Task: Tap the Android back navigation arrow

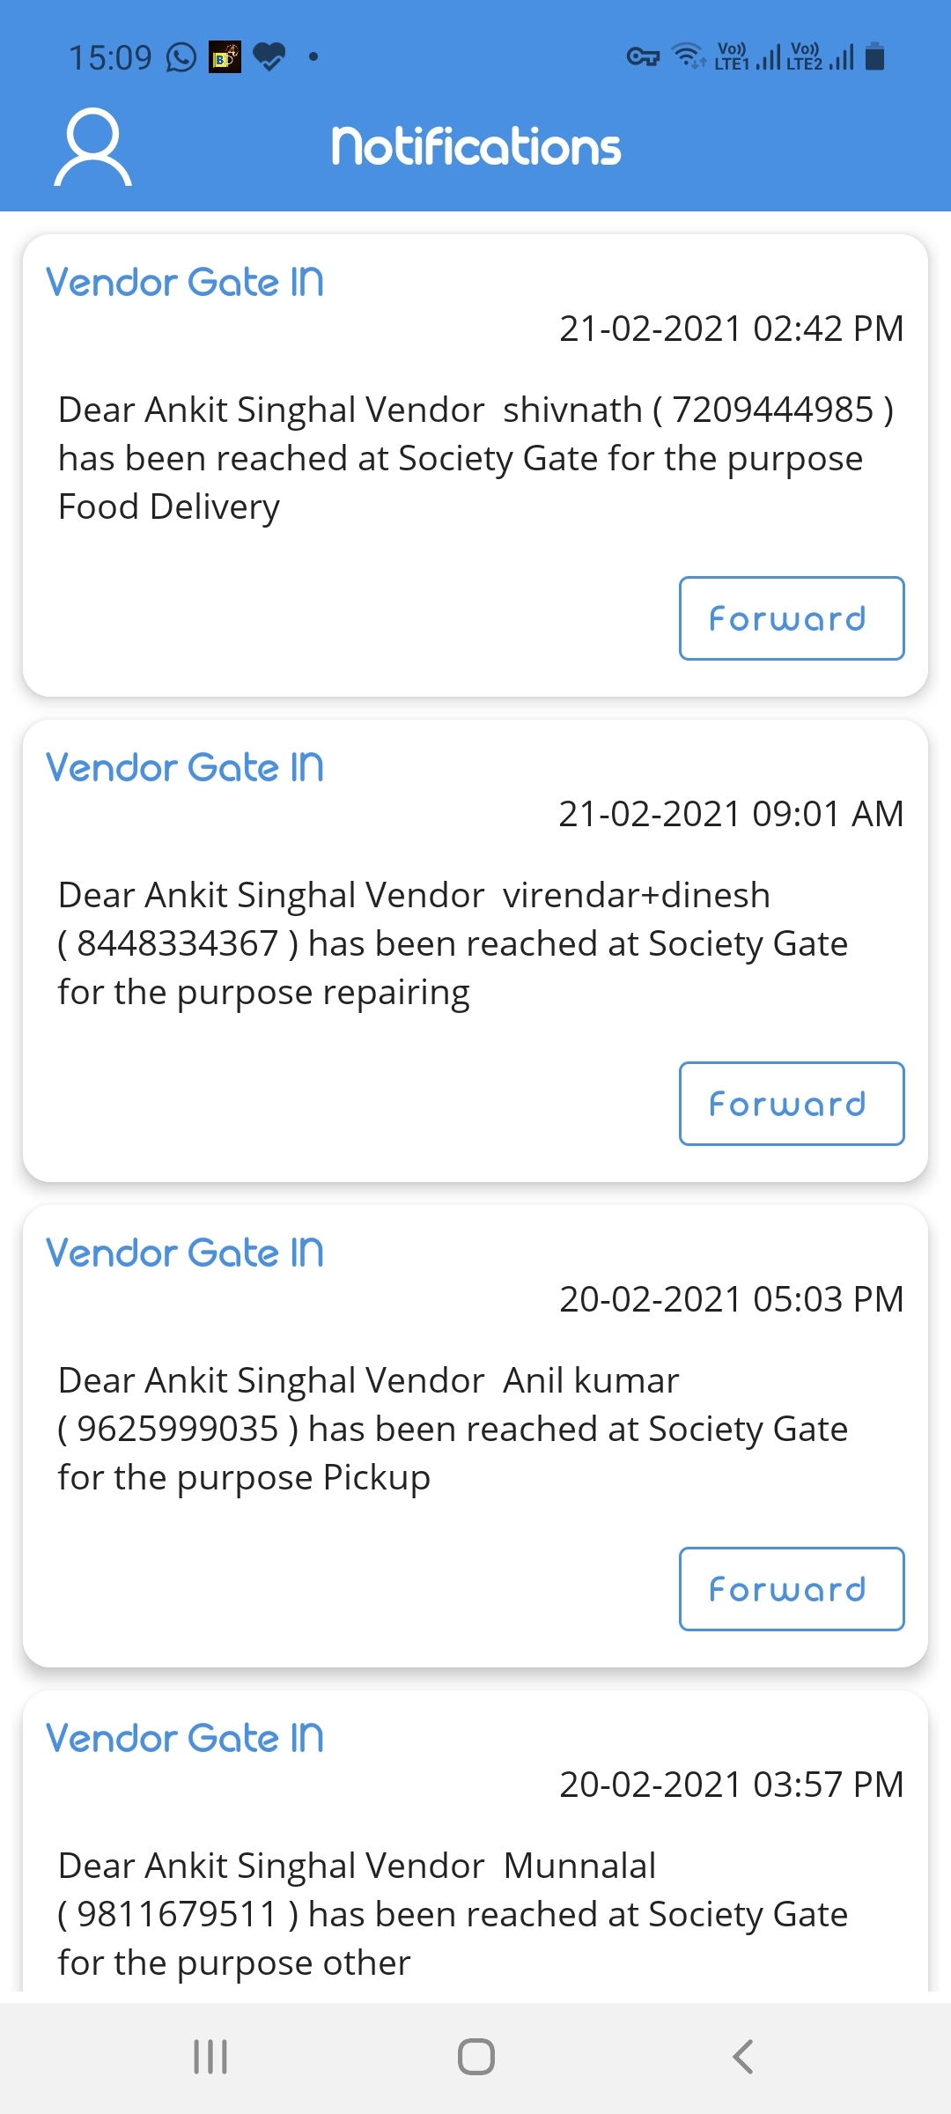Action: point(742,2057)
